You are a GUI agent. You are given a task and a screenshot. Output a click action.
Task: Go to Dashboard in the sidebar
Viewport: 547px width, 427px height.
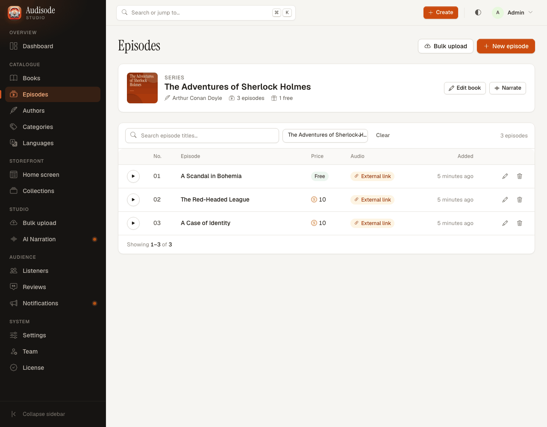coord(53,46)
